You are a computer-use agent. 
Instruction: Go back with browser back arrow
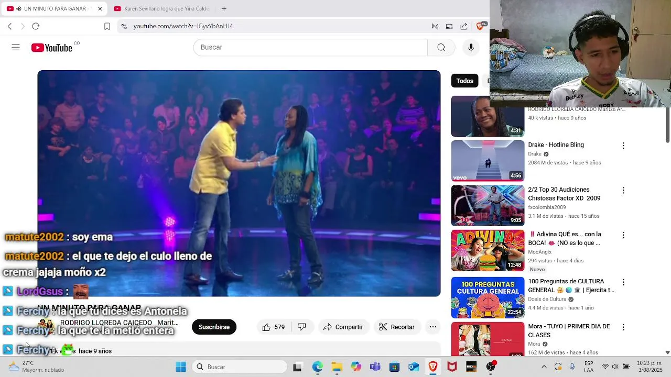point(9,26)
